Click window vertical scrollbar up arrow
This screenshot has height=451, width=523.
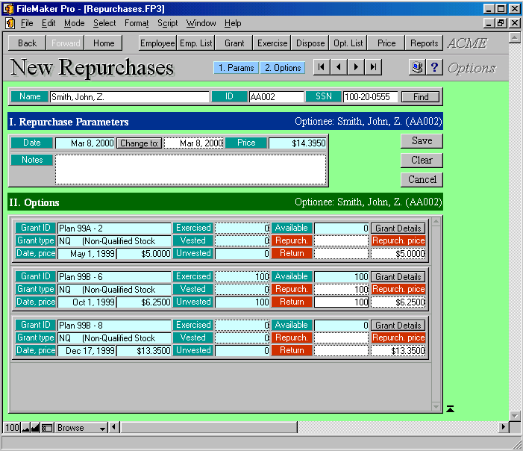click(514, 38)
